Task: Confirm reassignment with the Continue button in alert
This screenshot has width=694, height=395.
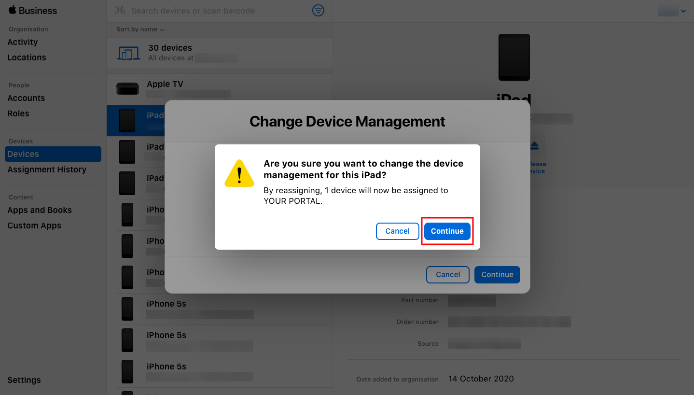Action: 447,231
